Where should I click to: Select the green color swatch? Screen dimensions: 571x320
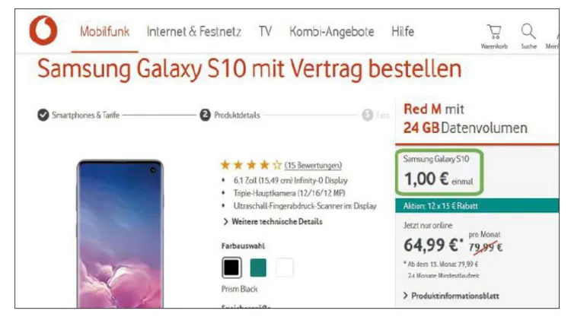click(258, 268)
